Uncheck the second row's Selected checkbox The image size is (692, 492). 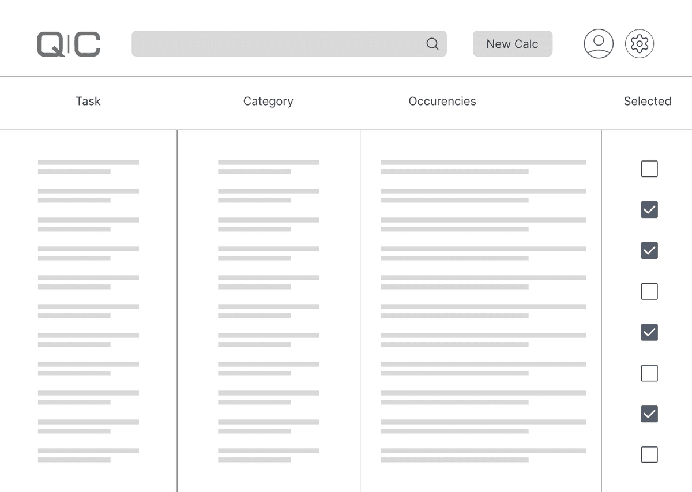point(649,210)
